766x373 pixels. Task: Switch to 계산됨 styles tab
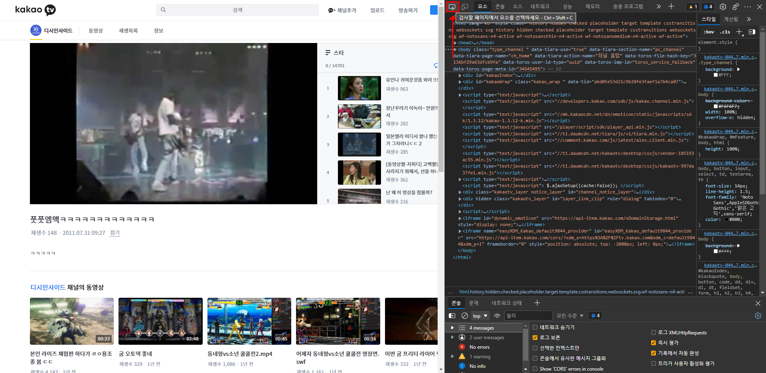click(x=731, y=19)
